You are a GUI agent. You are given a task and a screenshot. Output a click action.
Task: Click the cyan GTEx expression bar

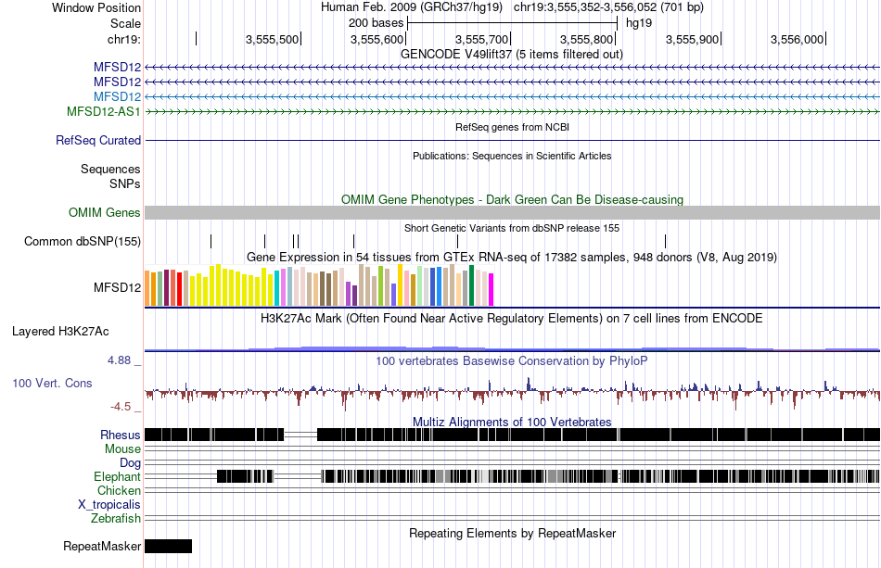[276, 288]
